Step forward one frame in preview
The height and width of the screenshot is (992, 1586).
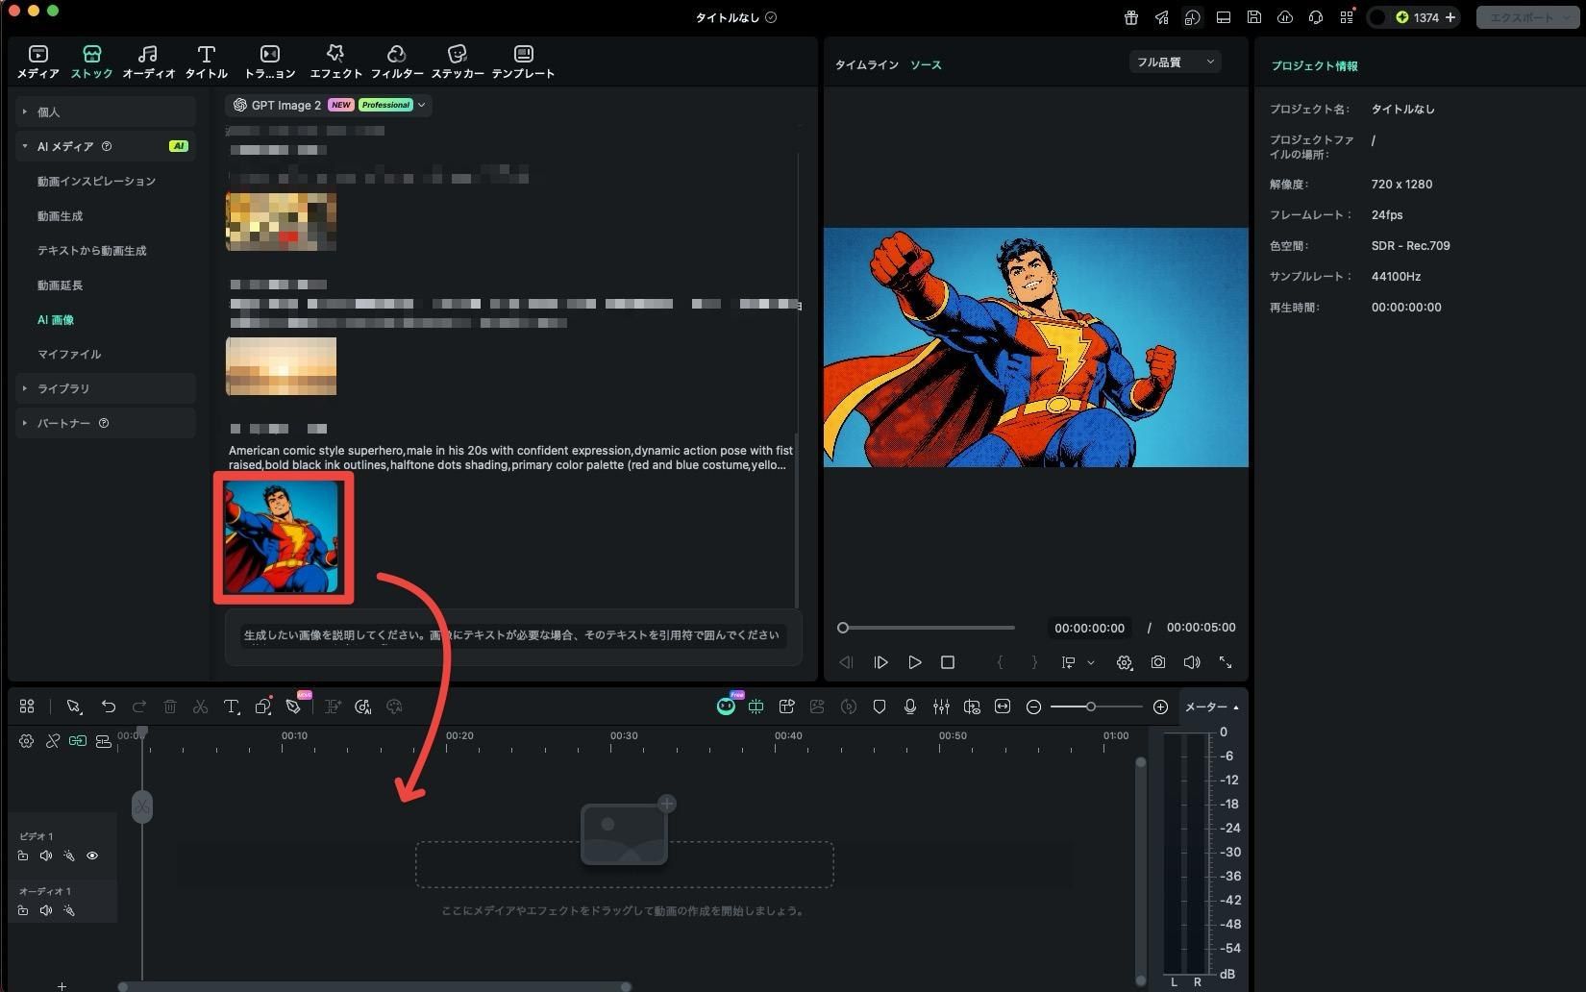coord(880,662)
